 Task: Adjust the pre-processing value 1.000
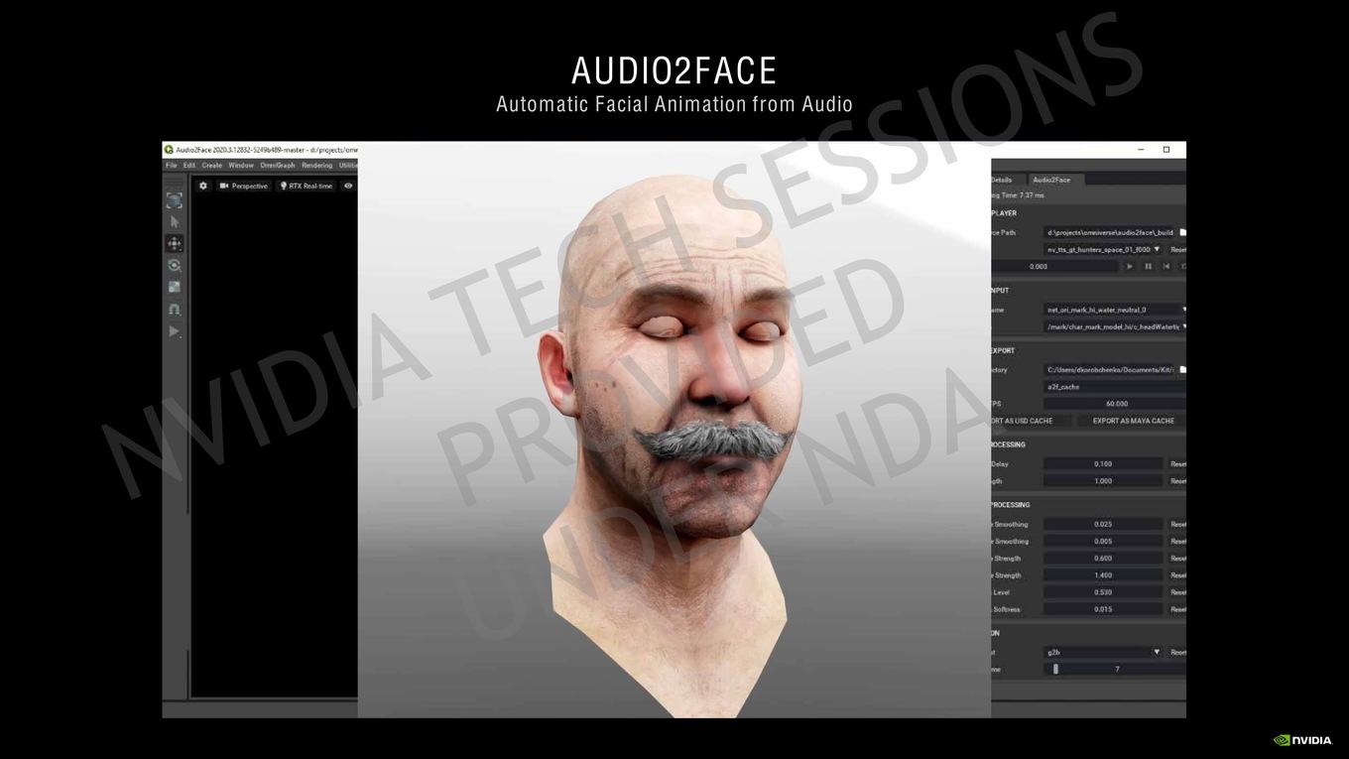point(1103,481)
